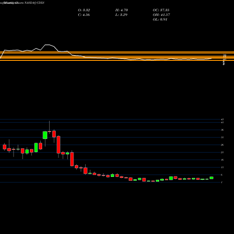Click the 'OL: 0.91' reading
The width and height of the screenshot is (234, 234).
coord(160,20)
